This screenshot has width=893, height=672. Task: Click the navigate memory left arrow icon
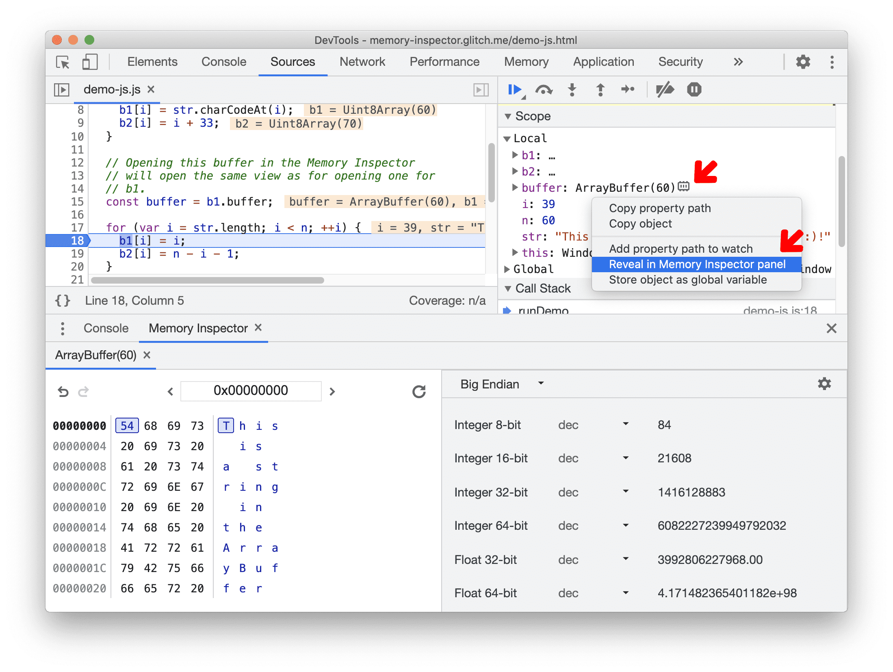[x=168, y=392]
